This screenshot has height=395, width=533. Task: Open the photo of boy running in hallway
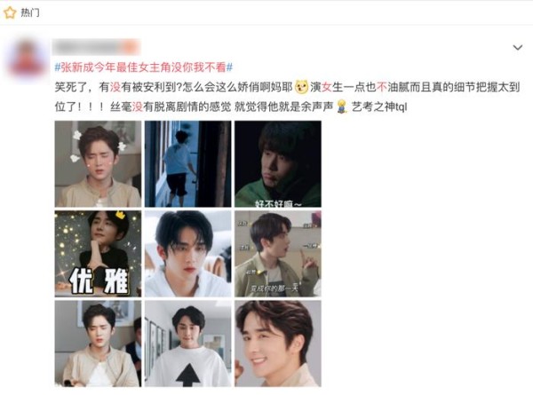click(188, 163)
